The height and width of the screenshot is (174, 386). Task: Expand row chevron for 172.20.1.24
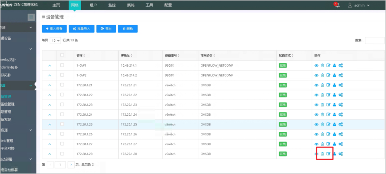pos(49,115)
